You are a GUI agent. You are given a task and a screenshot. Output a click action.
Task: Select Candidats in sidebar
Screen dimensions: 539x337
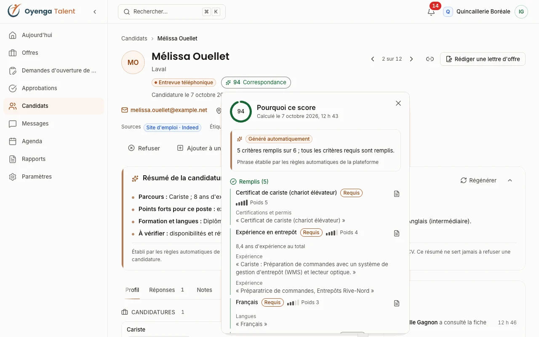tap(53, 106)
